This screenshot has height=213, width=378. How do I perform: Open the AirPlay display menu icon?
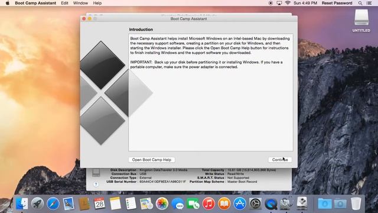pos(279,3)
